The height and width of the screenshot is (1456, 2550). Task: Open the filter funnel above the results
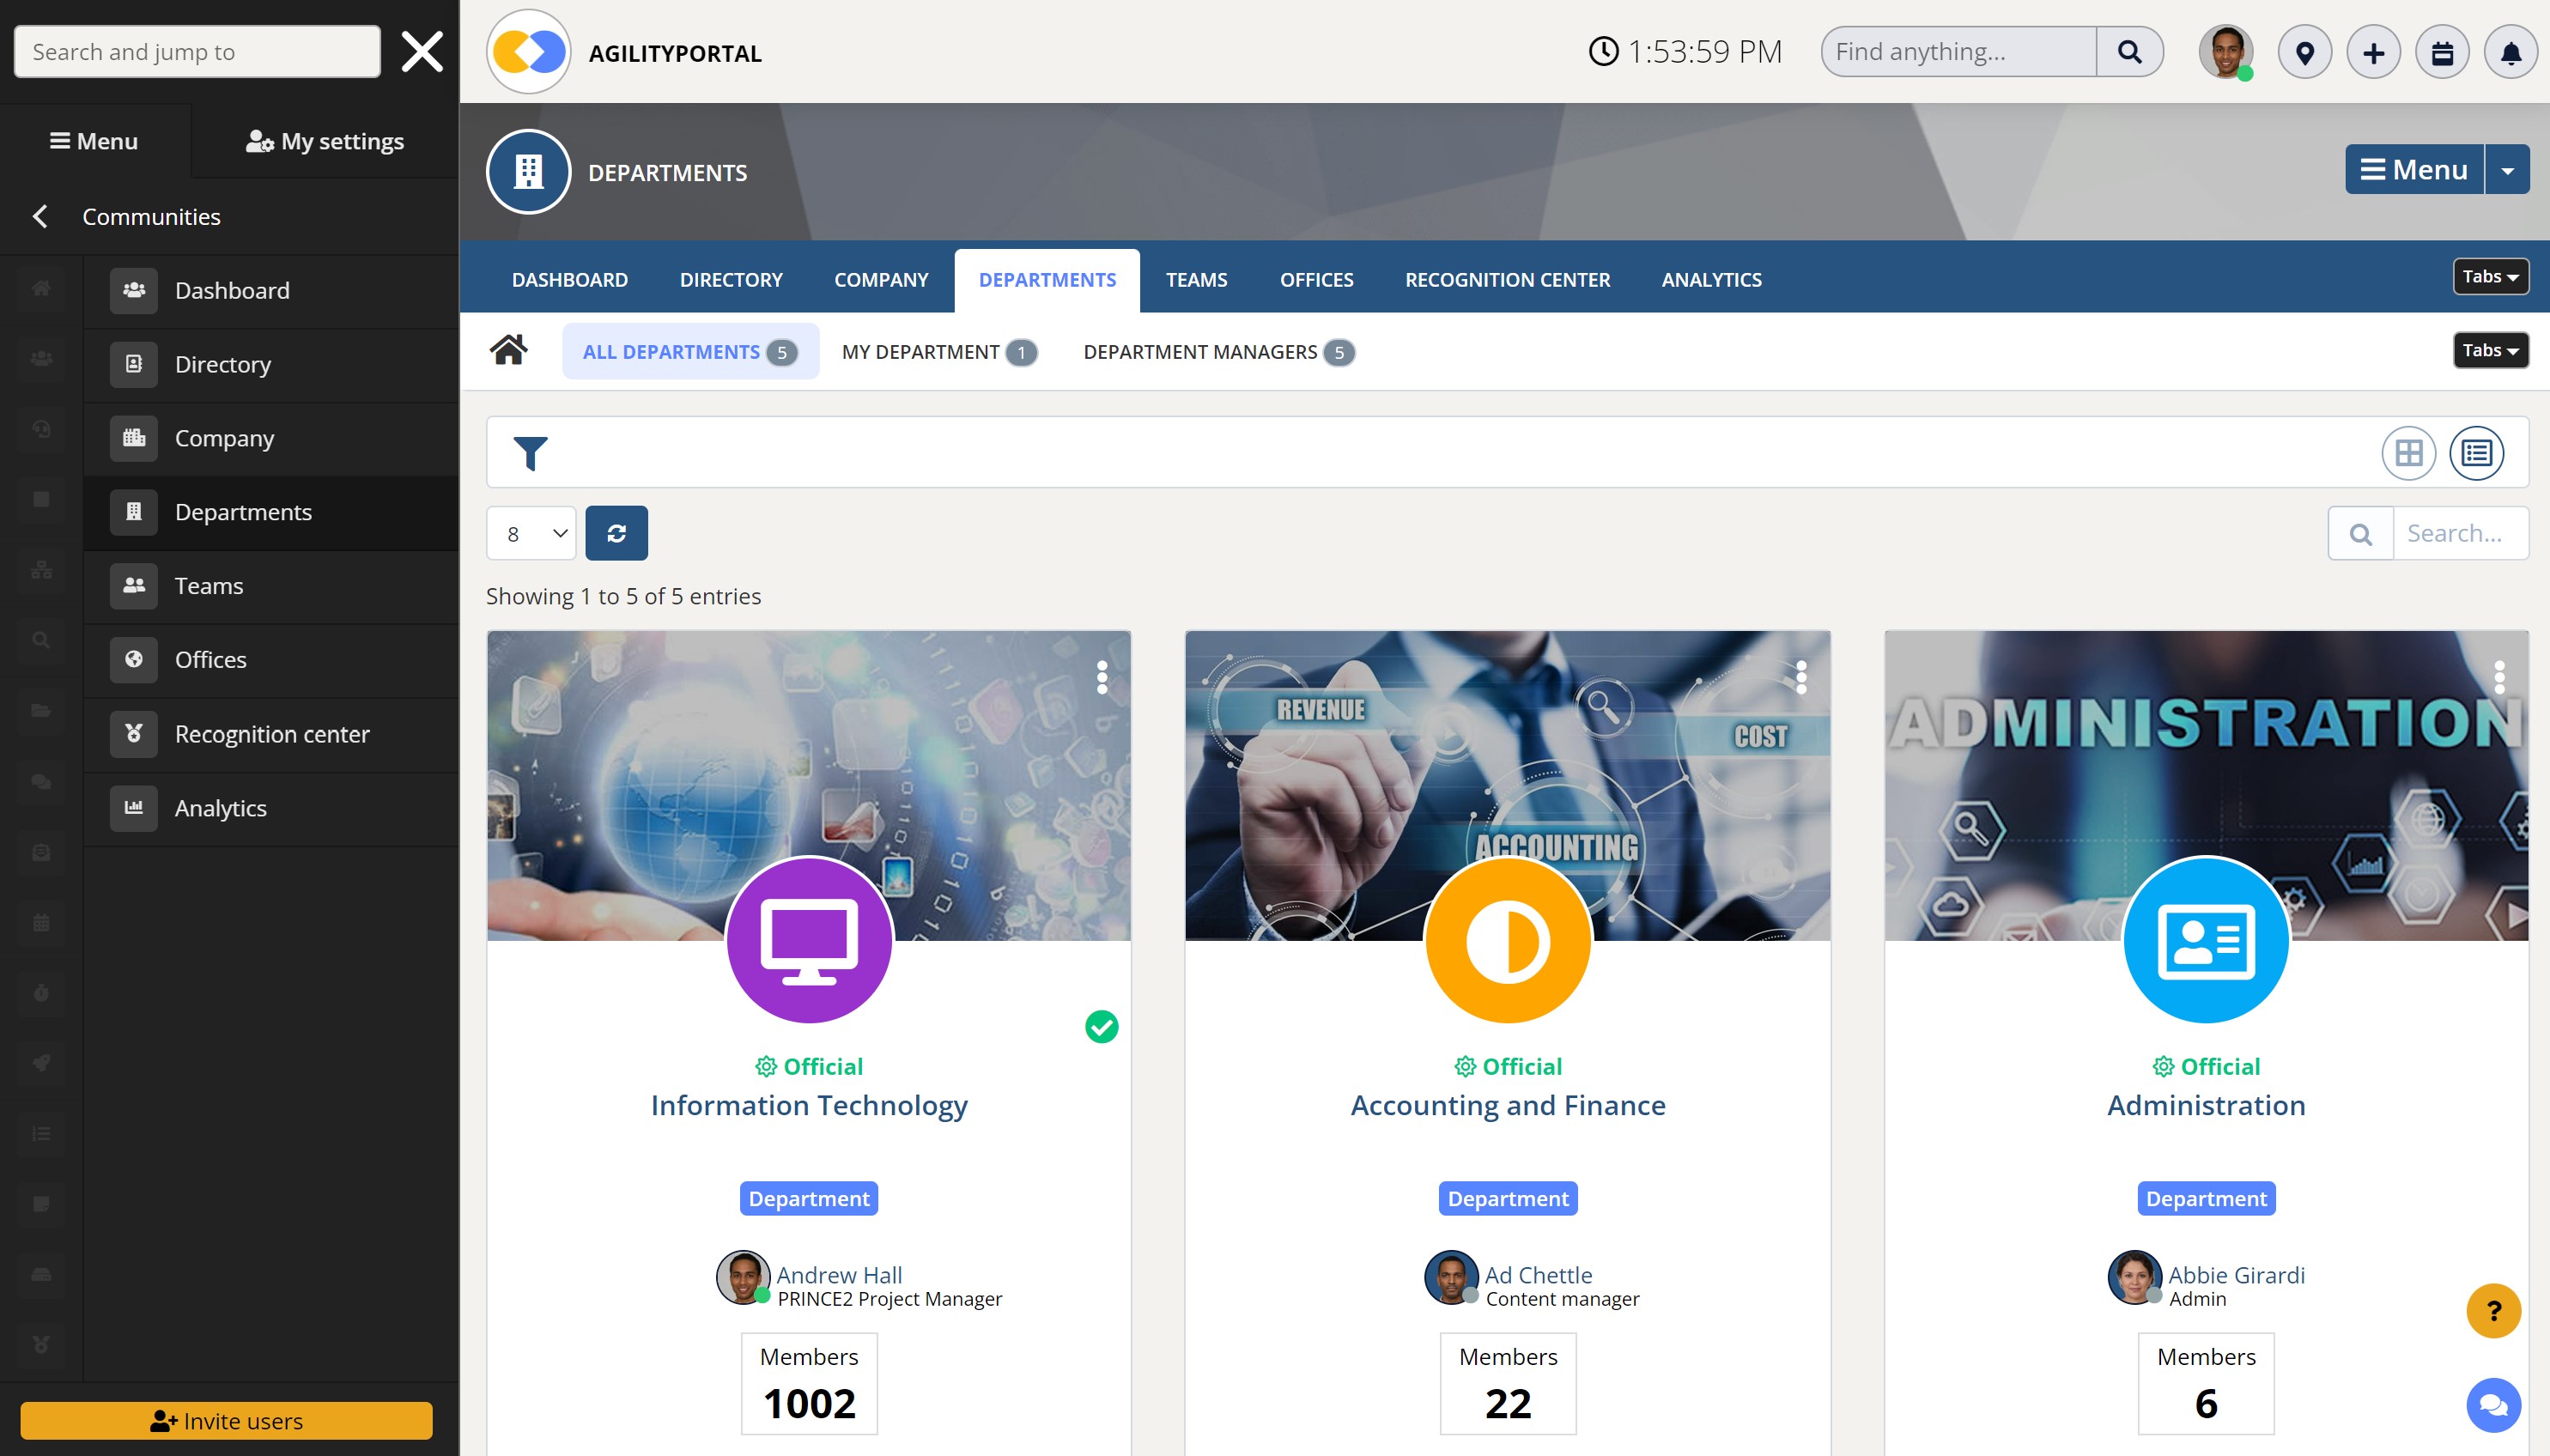[x=531, y=452]
